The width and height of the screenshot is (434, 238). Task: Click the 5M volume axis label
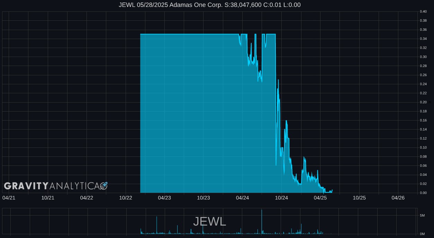click(x=422, y=216)
